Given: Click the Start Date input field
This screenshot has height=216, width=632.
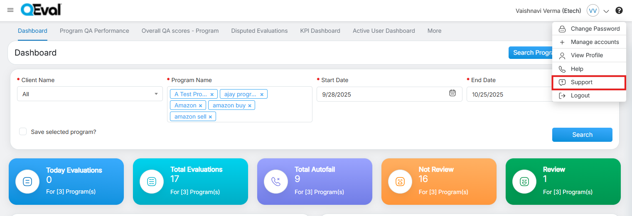Looking at the screenshot, I should (382, 95).
